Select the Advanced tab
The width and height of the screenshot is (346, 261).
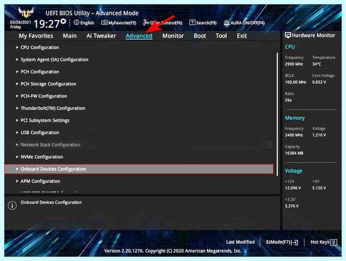[x=139, y=36]
